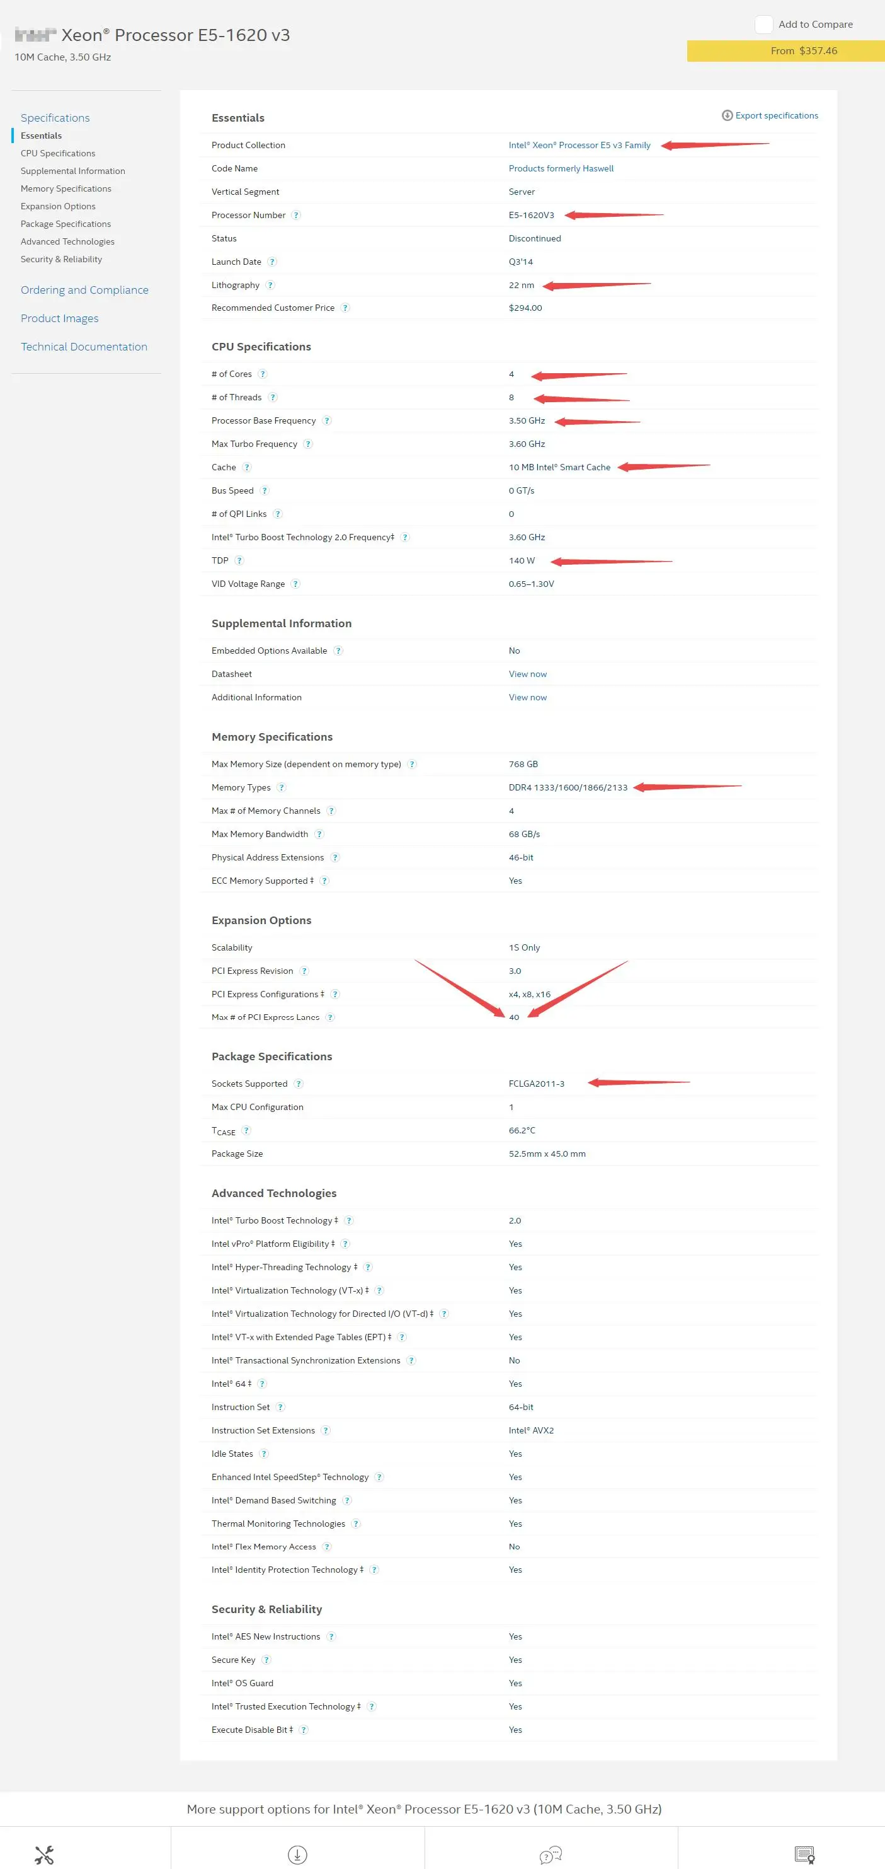885x1869 pixels.
Task: Click help icon for Sockets Supported
Action: (x=299, y=1084)
